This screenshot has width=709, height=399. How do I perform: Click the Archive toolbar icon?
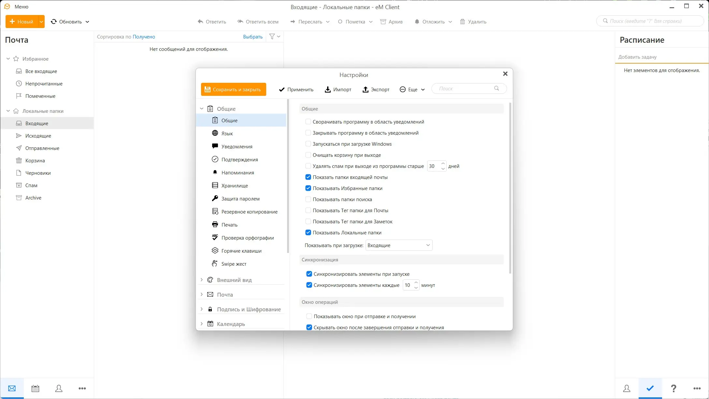pyautogui.click(x=383, y=22)
